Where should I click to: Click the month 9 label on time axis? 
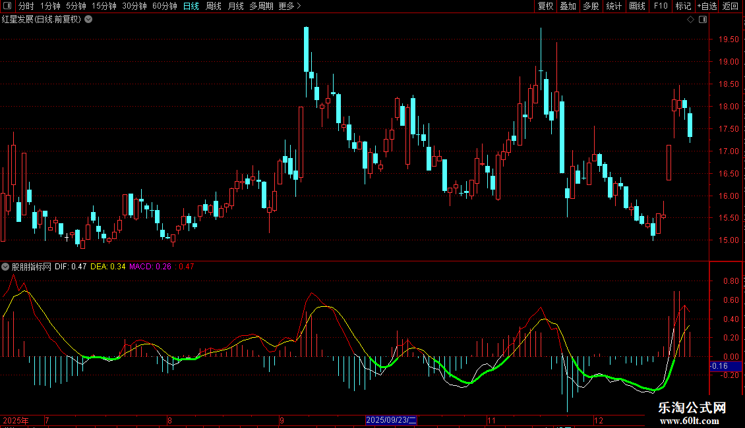[x=282, y=420]
